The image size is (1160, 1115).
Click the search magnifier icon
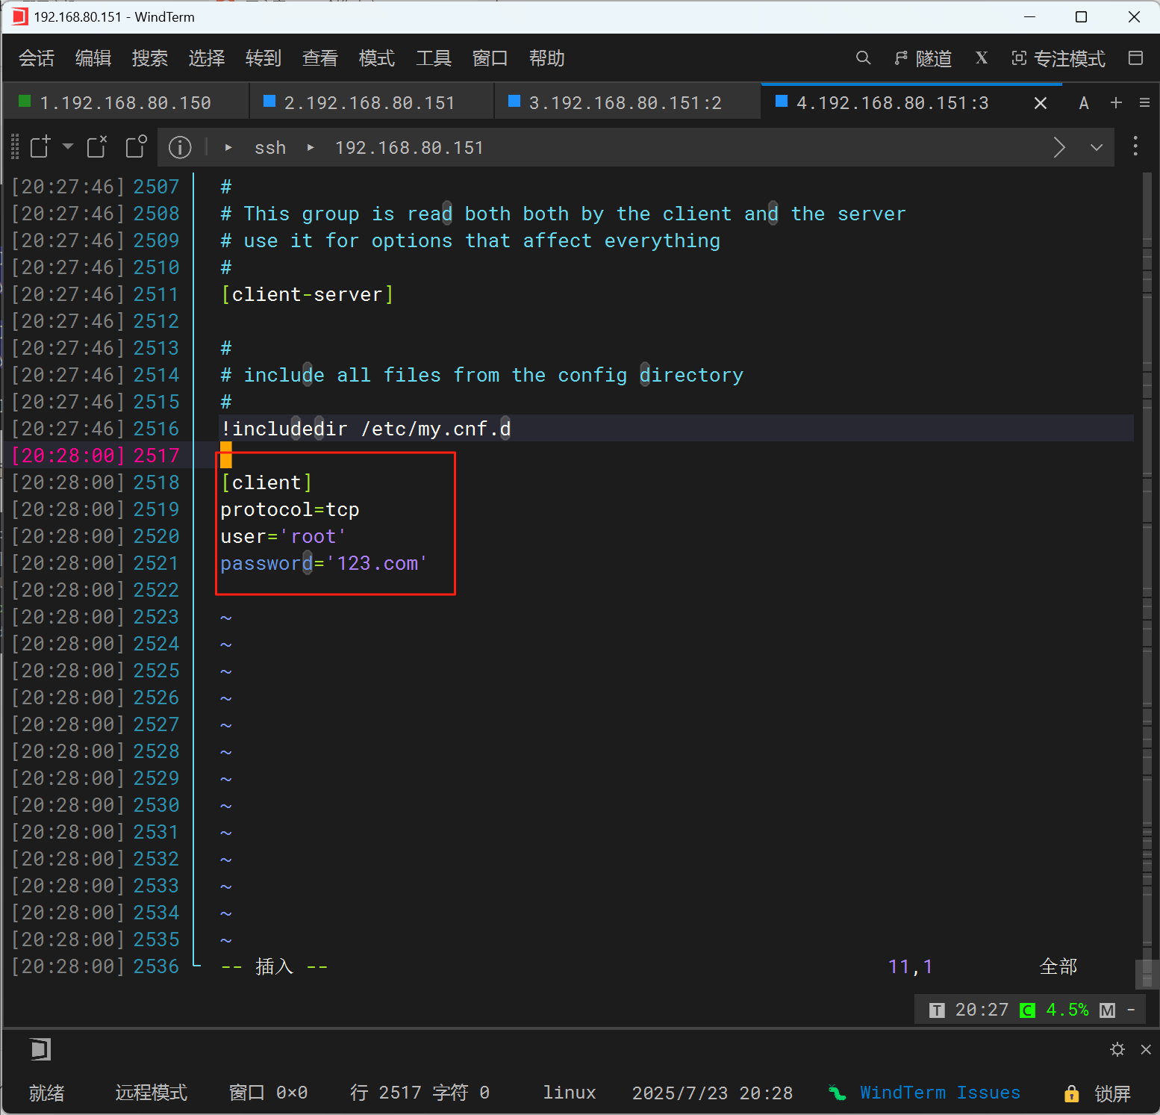(863, 58)
